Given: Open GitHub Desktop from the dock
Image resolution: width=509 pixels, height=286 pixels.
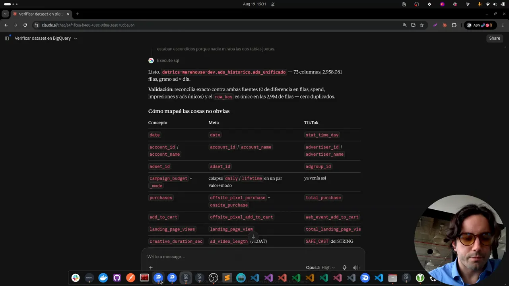Looking at the screenshot, I should tap(117, 278).
